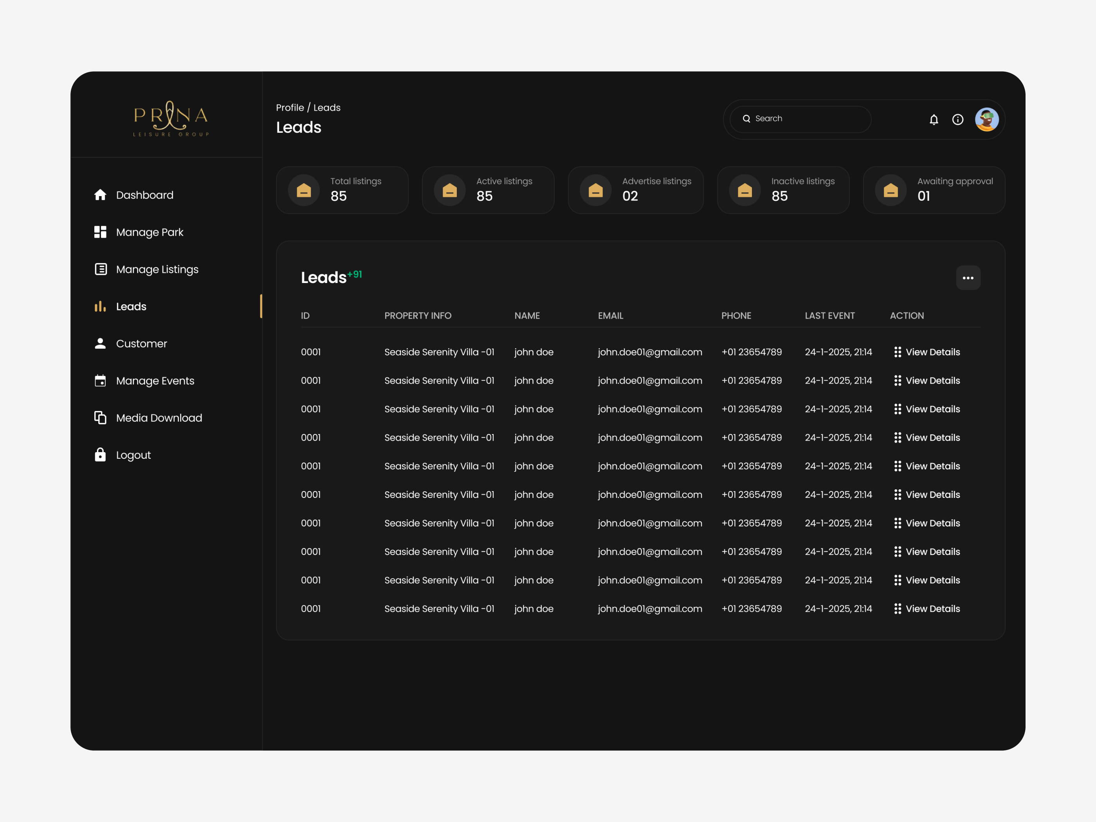The height and width of the screenshot is (822, 1096).
Task: Click View Details in seventh row
Action: [x=932, y=523]
